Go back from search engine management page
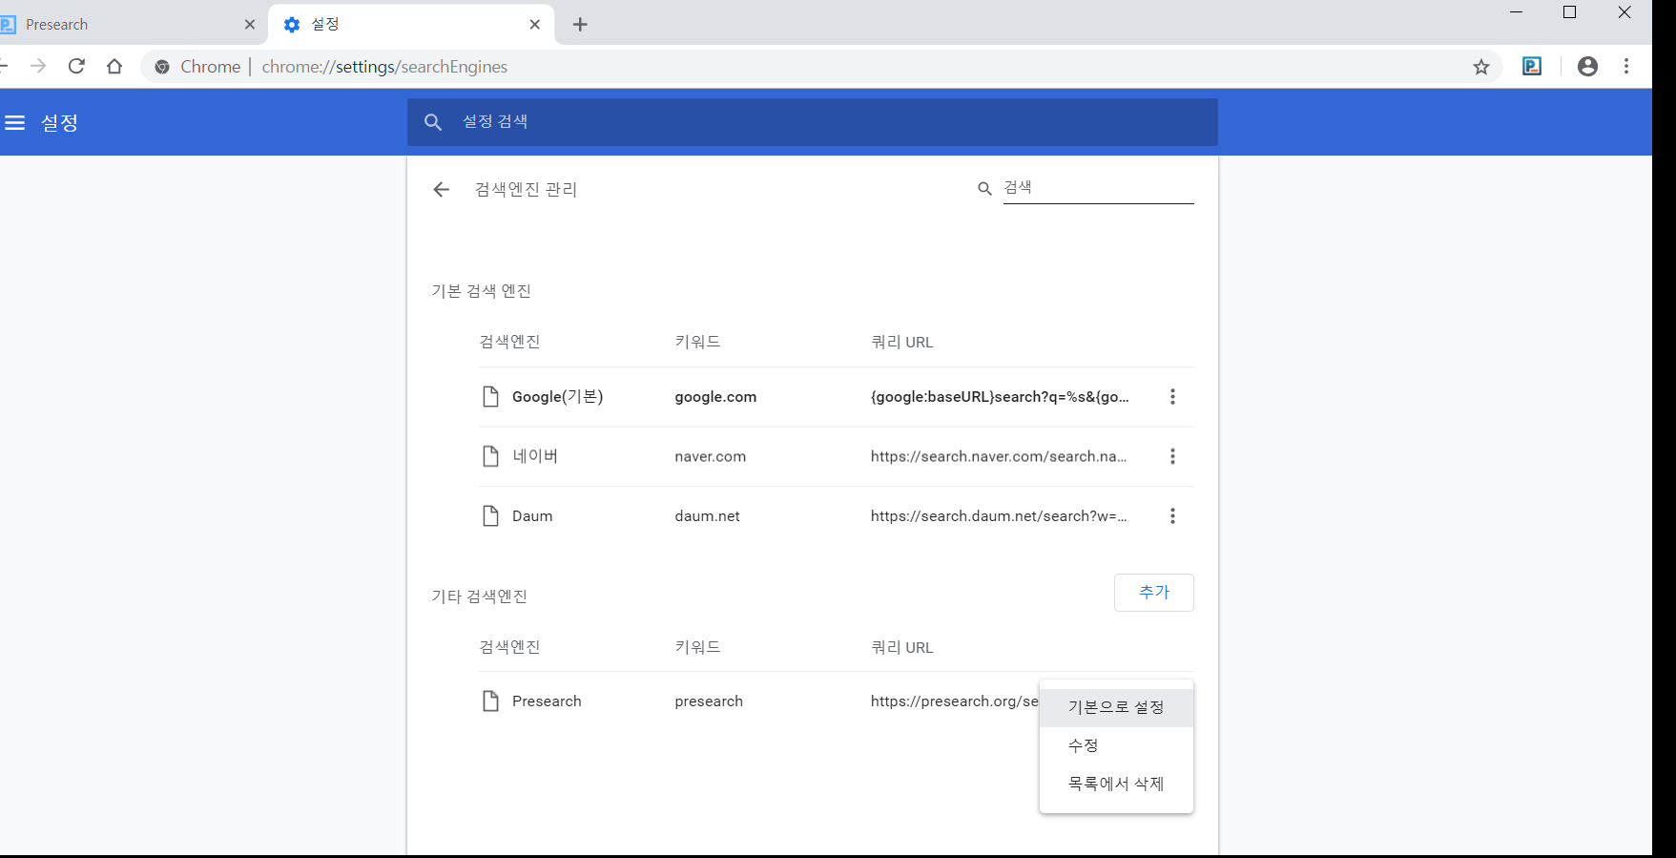The image size is (1676, 858). point(441,190)
